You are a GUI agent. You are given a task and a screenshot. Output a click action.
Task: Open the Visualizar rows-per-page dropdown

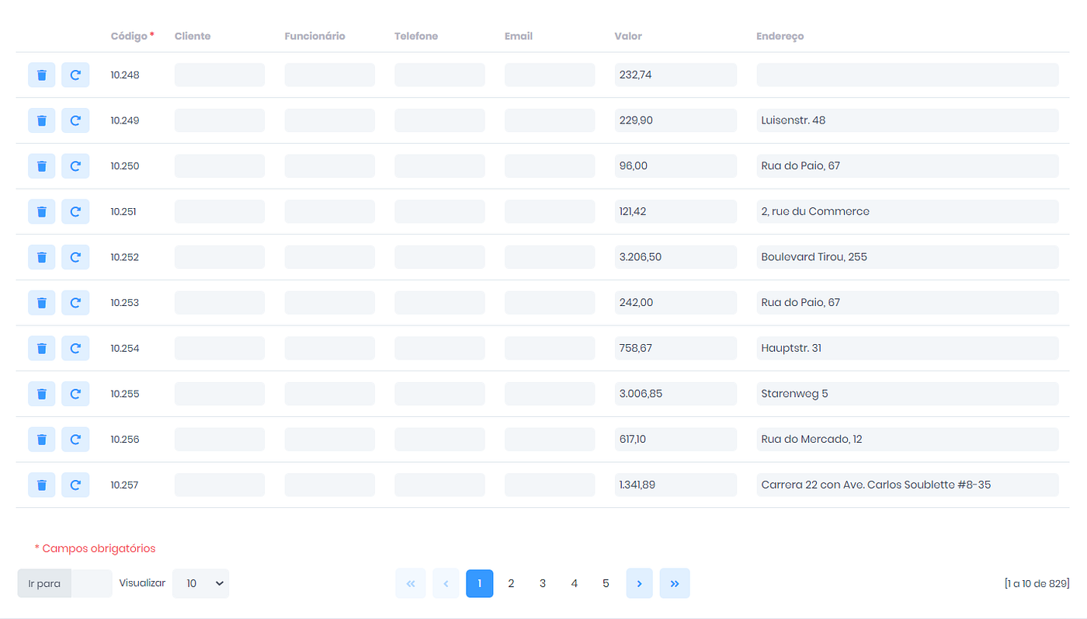point(200,583)
